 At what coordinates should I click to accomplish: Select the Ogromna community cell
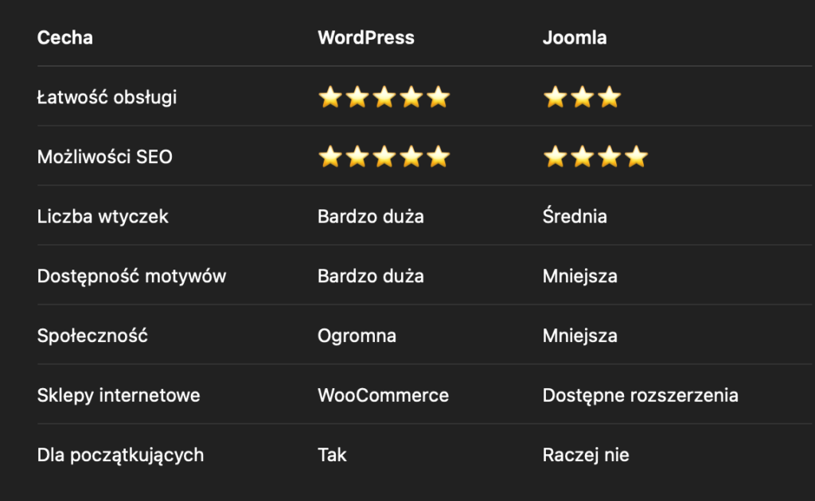(357, 336)
